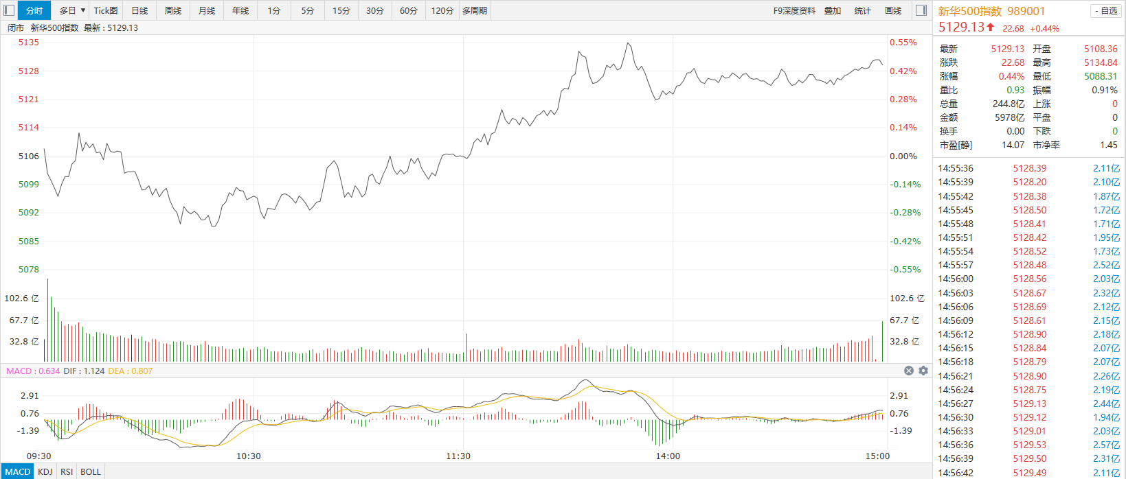Switch to the Tick图 chart view

tap(106, 10)
